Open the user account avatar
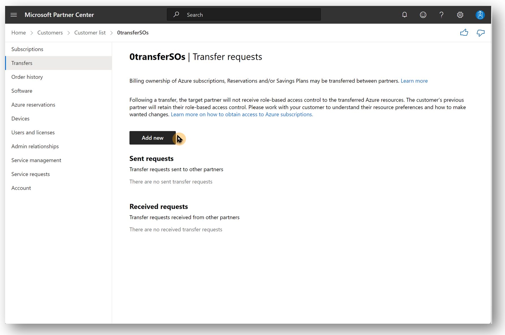 pyautogui.click(x=480, y=15)
